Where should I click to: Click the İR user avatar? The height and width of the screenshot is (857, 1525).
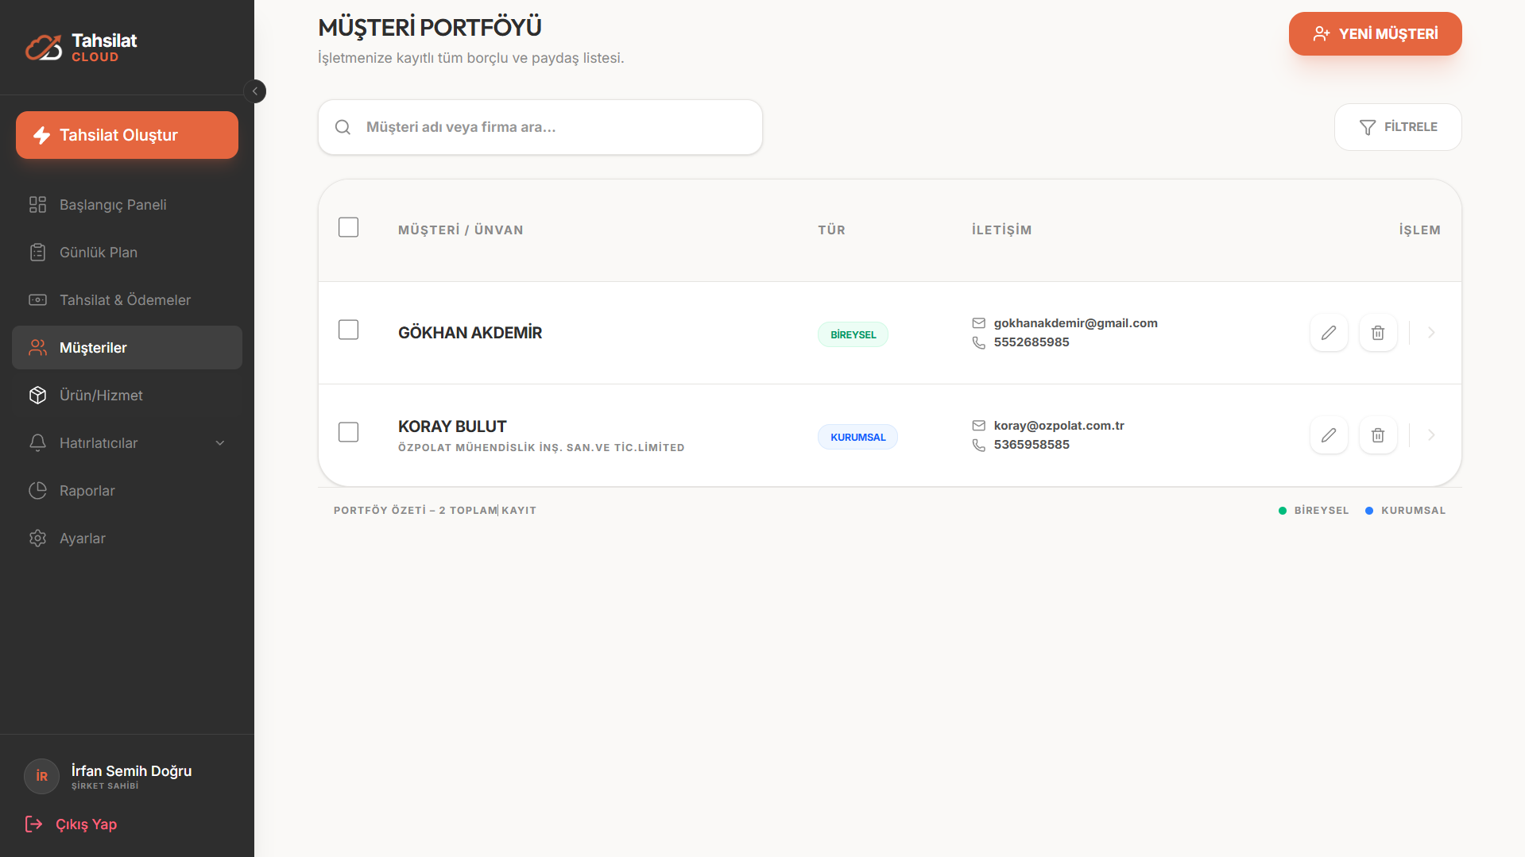pyautogui.click(x=42, y=776)
